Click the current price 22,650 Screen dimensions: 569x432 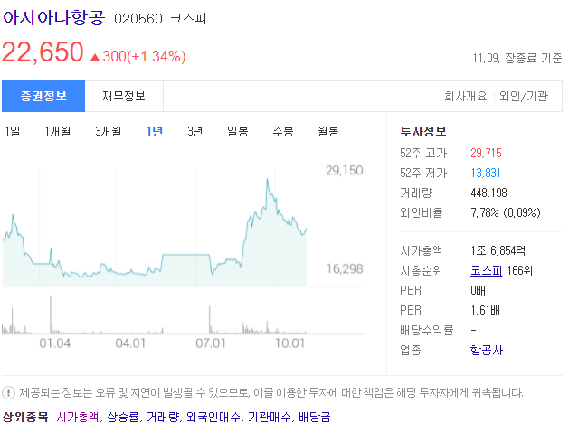point(43,52)
